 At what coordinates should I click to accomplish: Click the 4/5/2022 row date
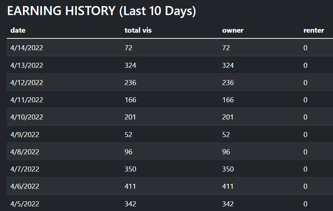pyautogui.click(x=25, y=204)
